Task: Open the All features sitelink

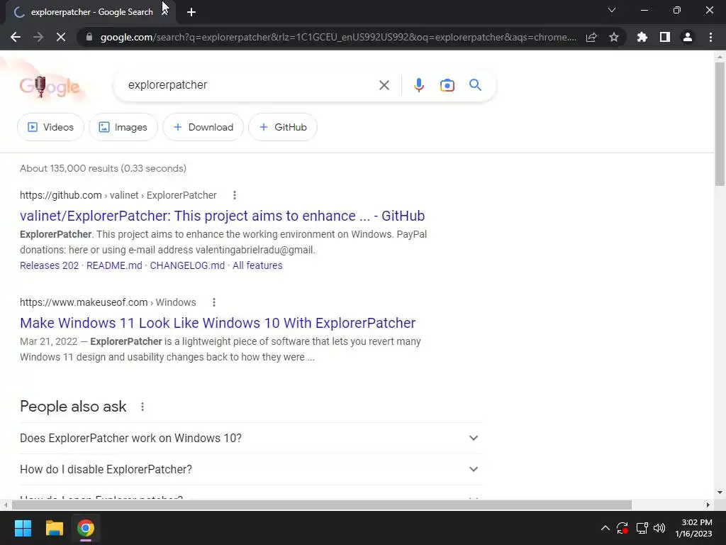Action: pos(257,265)
